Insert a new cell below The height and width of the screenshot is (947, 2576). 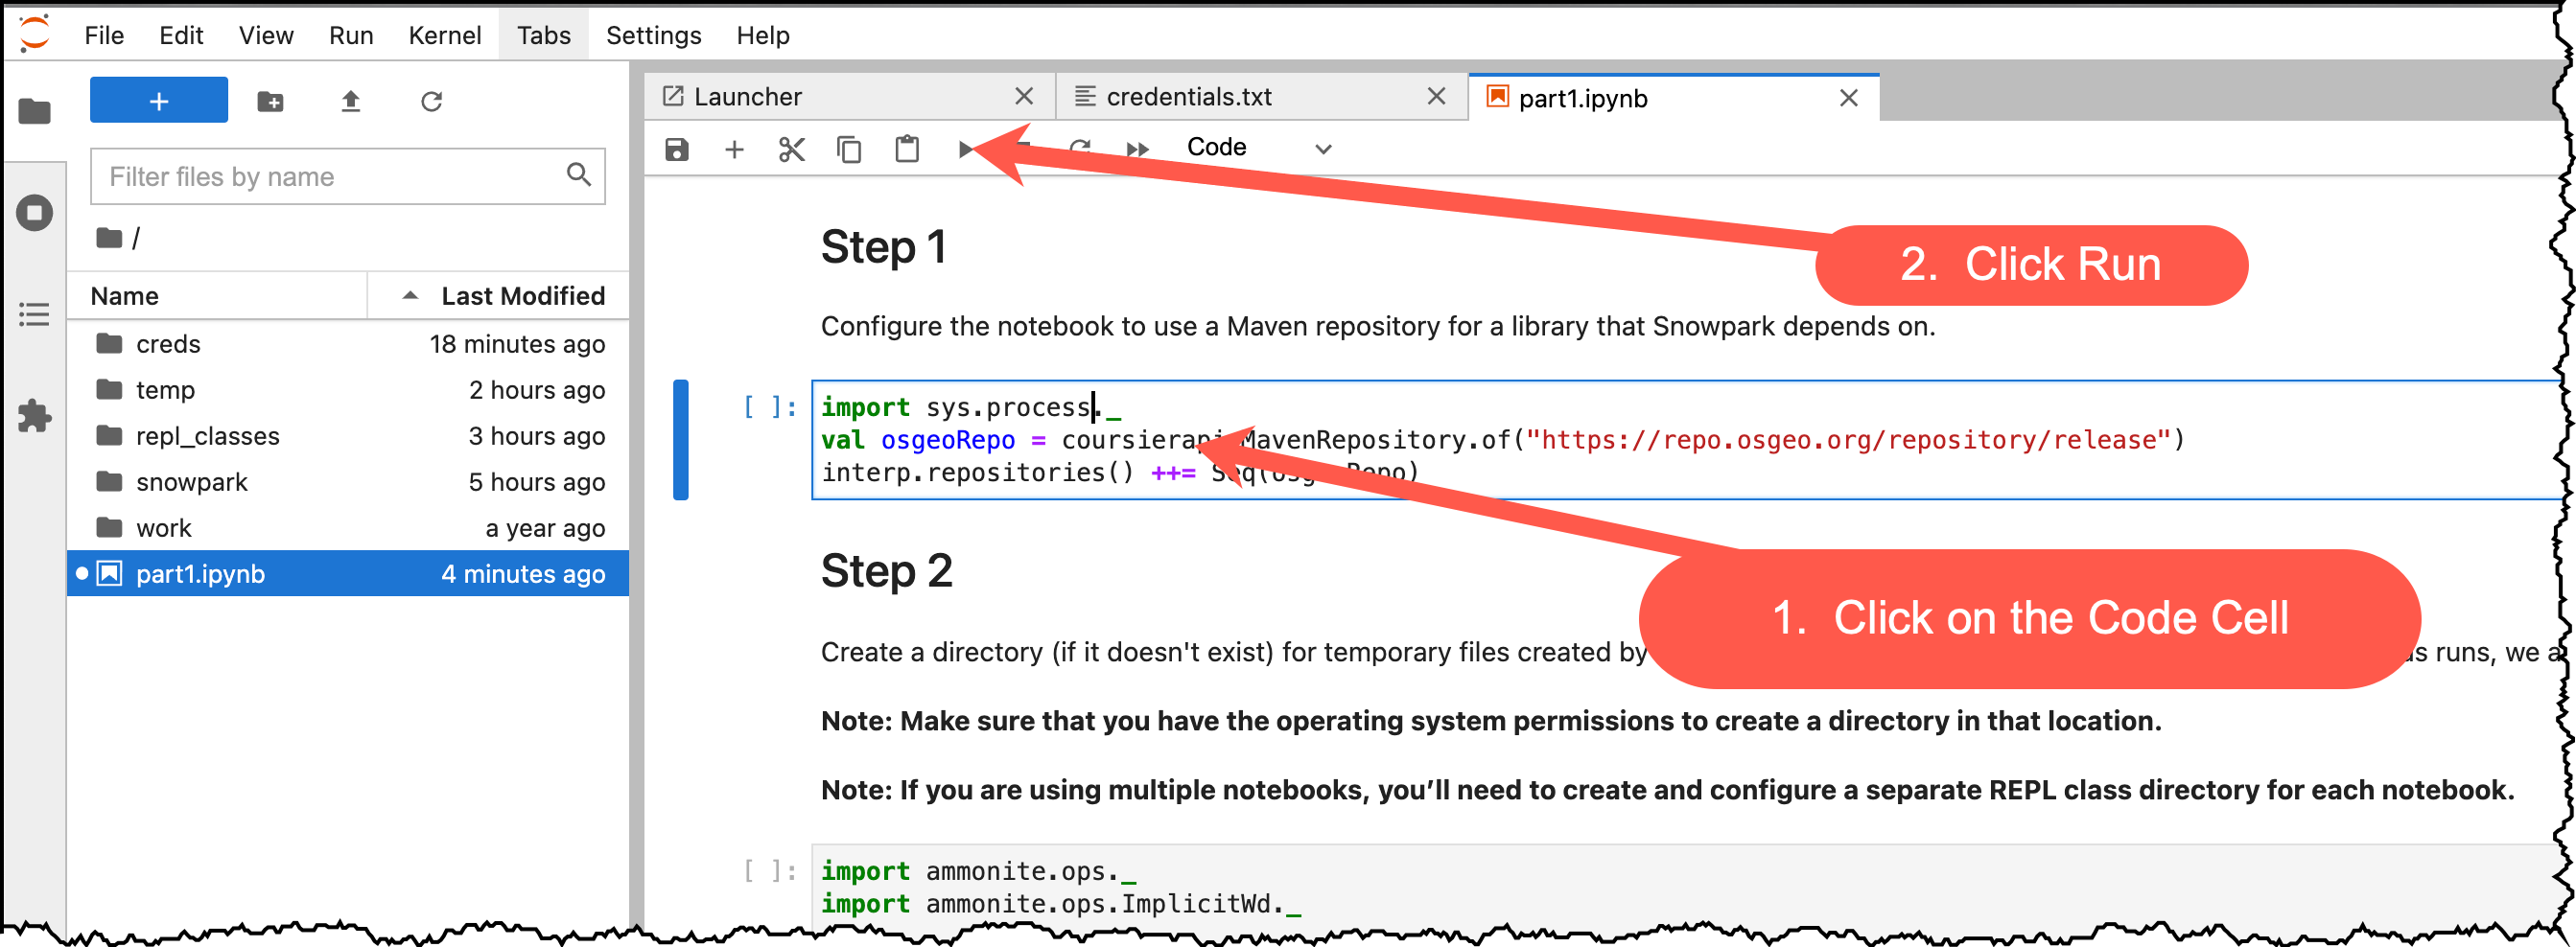pos(735,148)
